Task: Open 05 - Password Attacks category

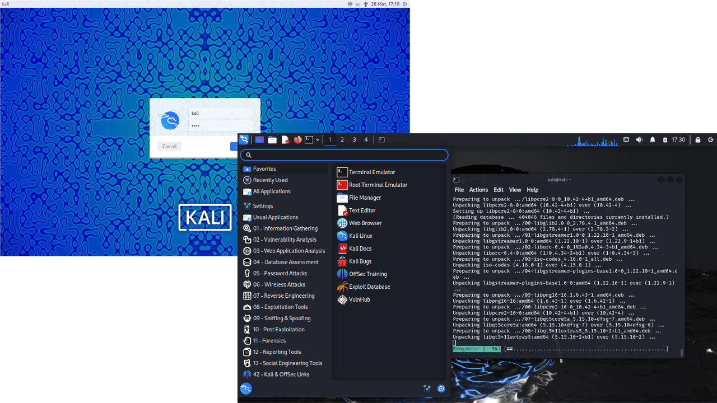Action: pyautogui.click(x=285, y=273)
